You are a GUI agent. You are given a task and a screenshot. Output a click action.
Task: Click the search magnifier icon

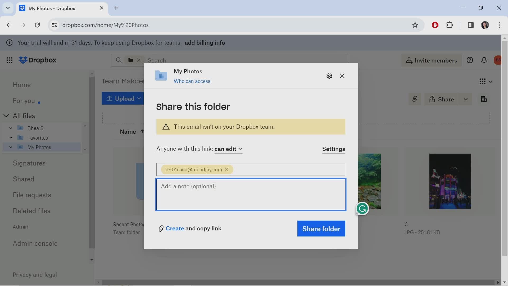click(119, 60)
